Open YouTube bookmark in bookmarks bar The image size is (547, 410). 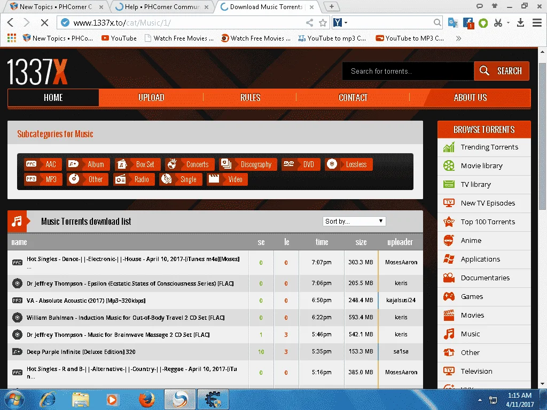pyautogui.click(x=119, y=38)
